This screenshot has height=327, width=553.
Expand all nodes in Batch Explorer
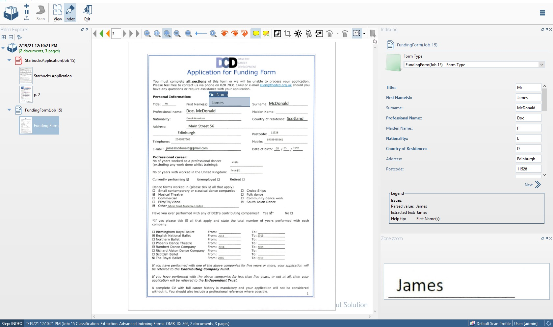4,37
